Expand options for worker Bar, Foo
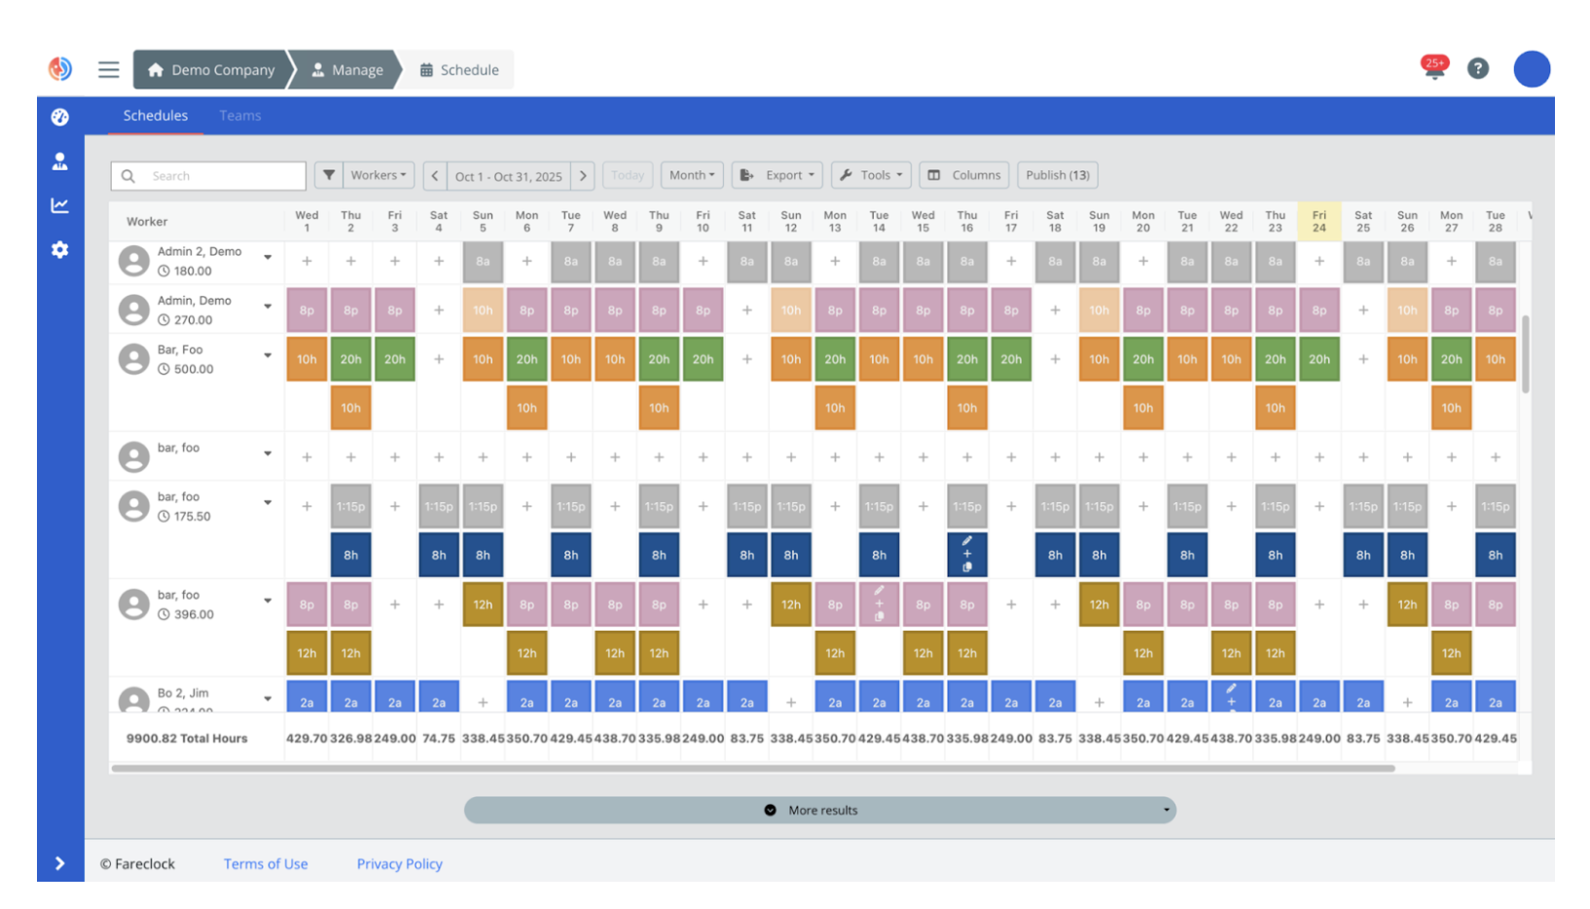The width and height of the screenshot is (1590, 909). pos(268,355)
